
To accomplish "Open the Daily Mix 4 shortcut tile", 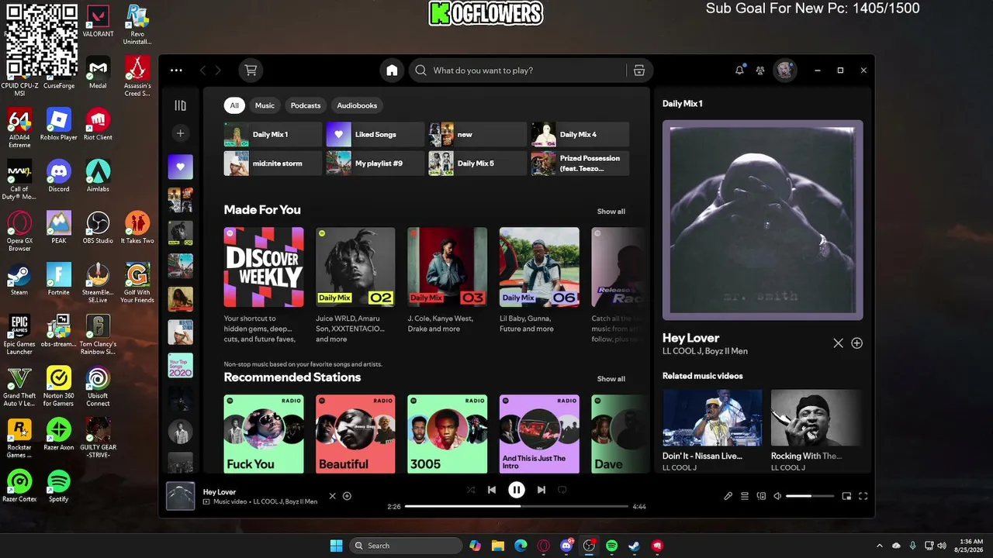I will [580, 134].
